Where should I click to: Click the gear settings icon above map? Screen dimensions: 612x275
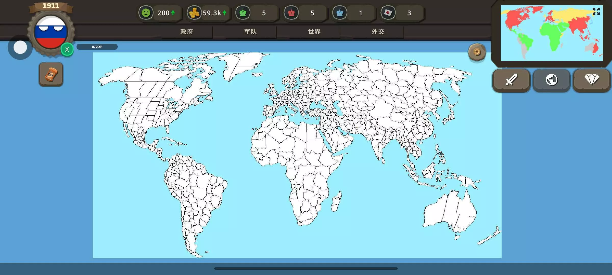[x=477, y=52]
